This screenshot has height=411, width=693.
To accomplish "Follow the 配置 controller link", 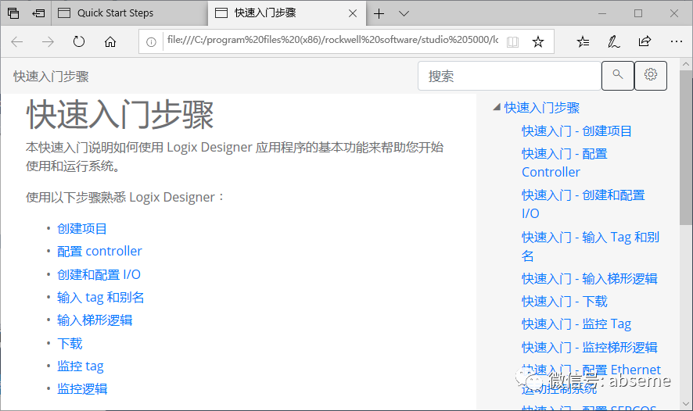I will (x=99, y=251).
